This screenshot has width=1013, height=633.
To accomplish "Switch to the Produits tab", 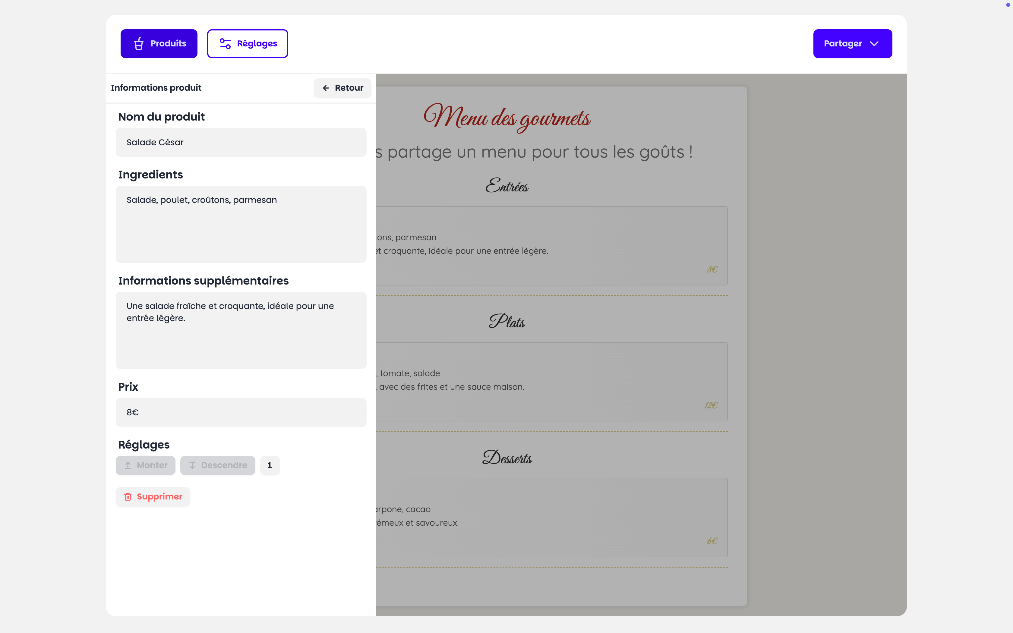I will click(x=159, y=43).
